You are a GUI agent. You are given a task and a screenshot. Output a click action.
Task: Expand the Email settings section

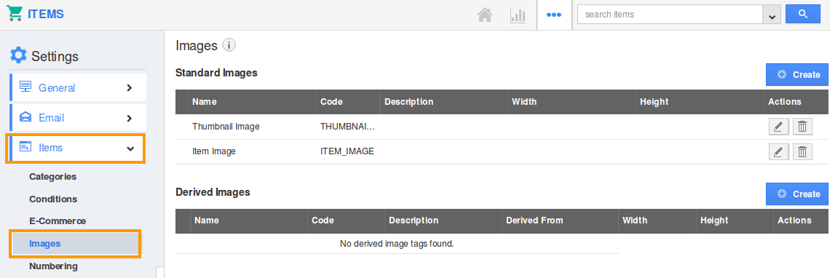click(x=79, y=118)
